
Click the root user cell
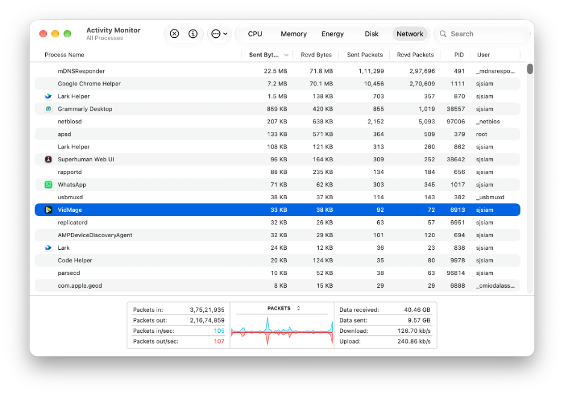[x=481, y=134]
